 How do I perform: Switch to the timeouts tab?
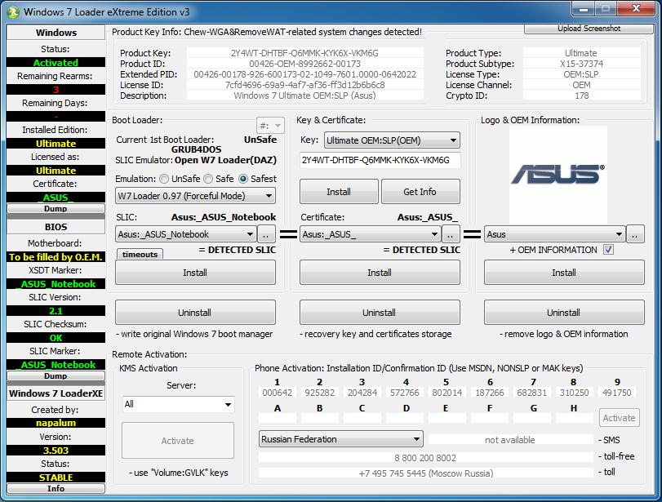click(140, 254)
